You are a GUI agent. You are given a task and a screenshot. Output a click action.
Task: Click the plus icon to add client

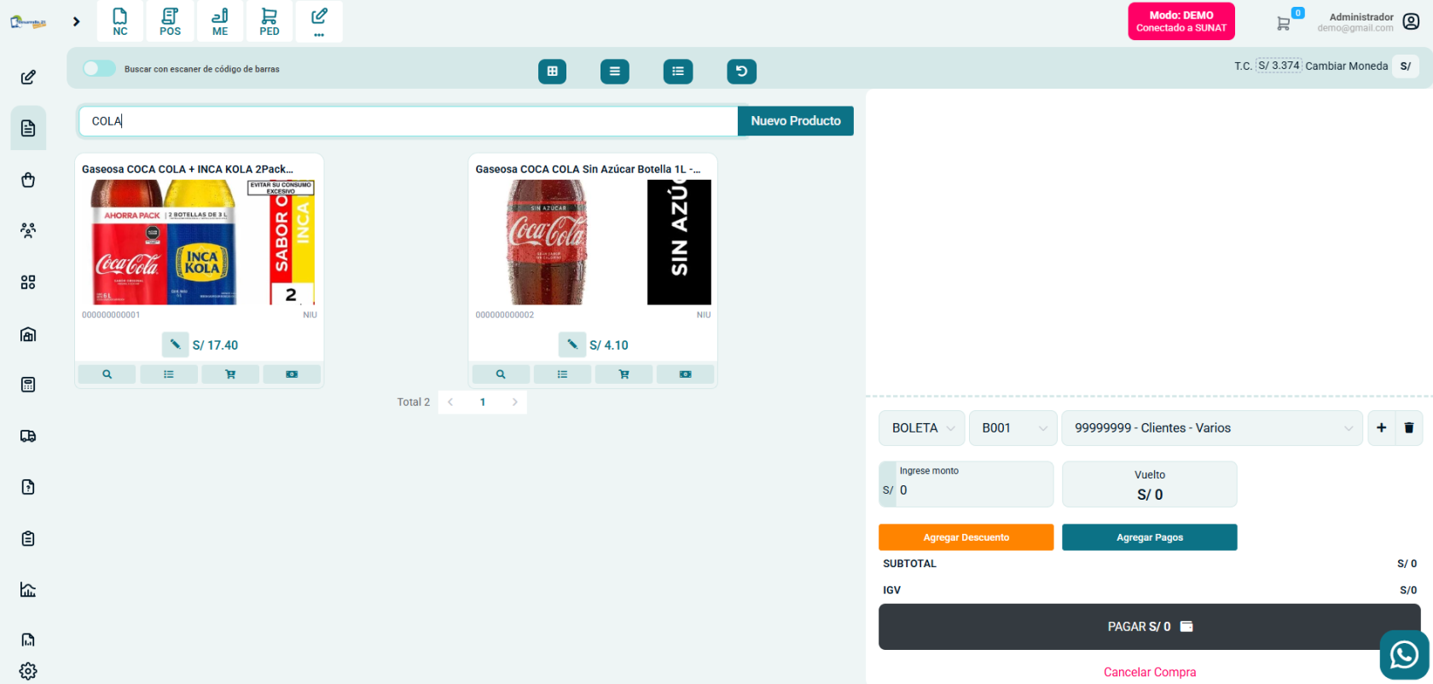point(1381,428)
